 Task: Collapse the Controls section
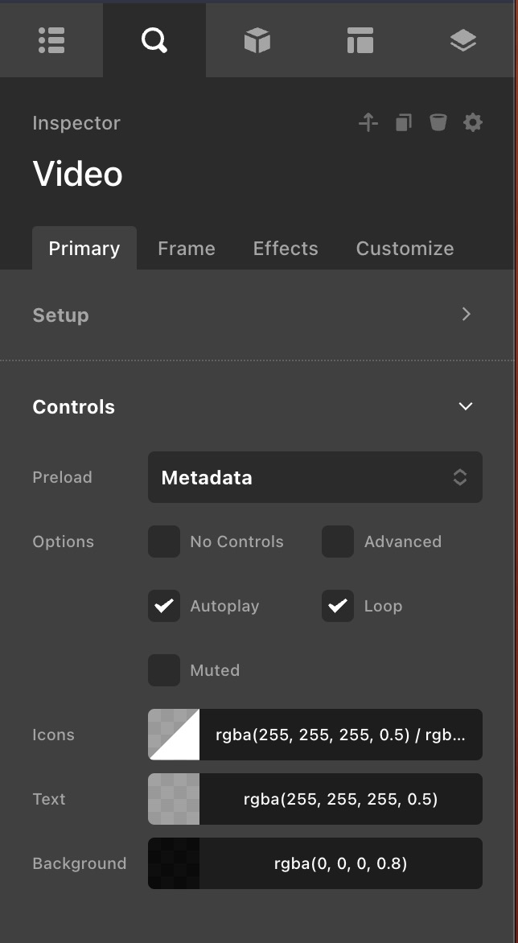(466, 406)
